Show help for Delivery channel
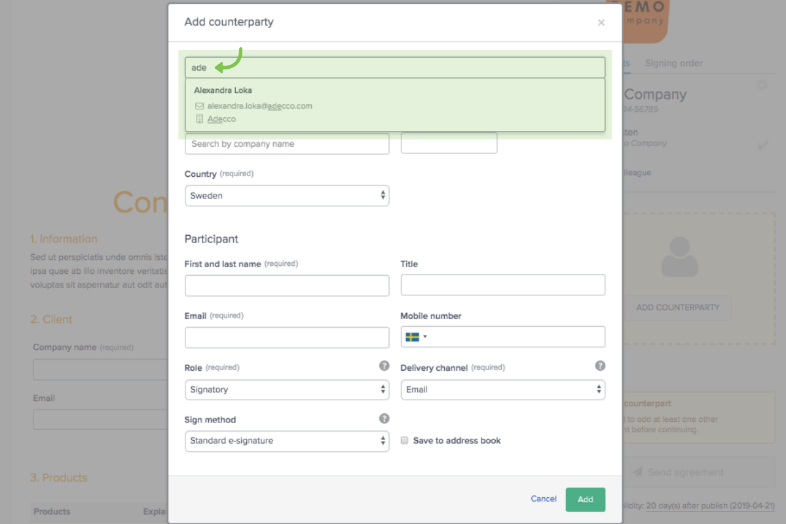Viewport: 786px width, 524px height. [x=600, y=366]
